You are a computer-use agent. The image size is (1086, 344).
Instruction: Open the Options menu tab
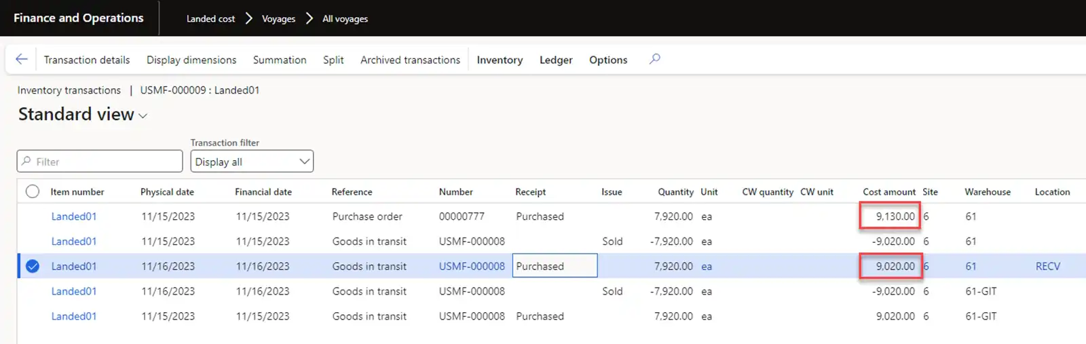[x=608, y=60]
